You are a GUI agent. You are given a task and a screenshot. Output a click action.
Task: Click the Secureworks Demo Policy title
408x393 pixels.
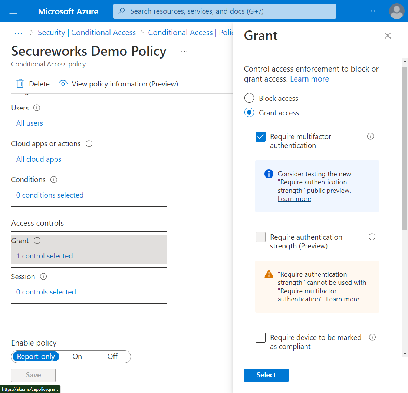pyautogui.click(x=89, y=51)
